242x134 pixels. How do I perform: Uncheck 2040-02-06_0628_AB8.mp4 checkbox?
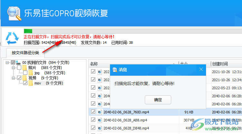(x=93, y=120)
